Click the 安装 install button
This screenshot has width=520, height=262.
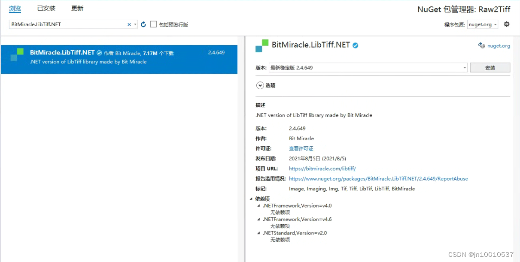coord(490,68)
